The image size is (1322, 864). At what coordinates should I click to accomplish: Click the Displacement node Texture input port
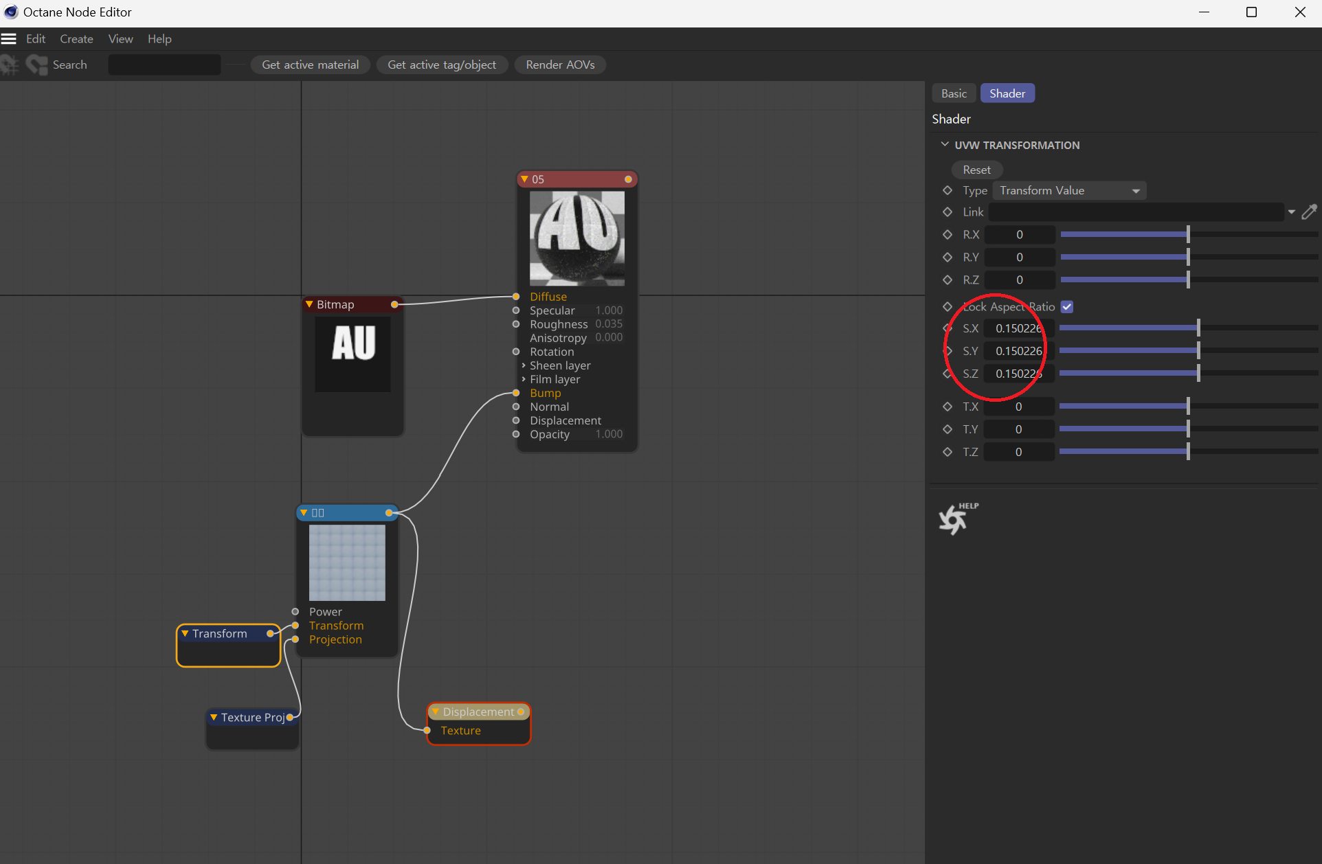(x=427, y=730)
